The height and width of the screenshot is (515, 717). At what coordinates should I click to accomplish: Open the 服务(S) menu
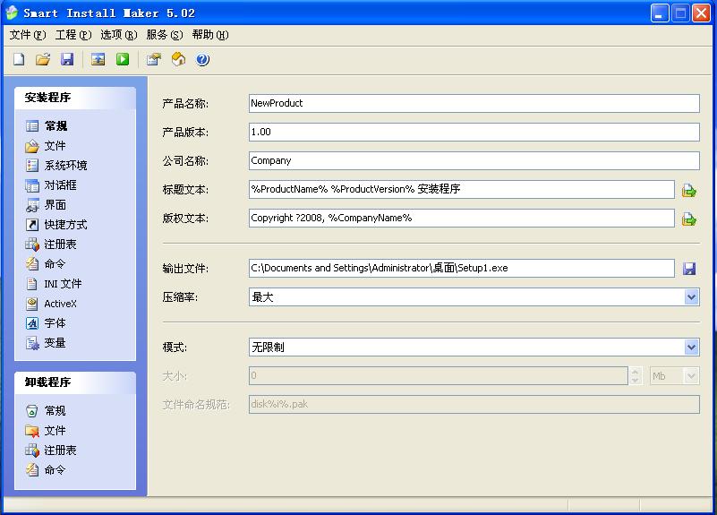[x=165, y=35]
